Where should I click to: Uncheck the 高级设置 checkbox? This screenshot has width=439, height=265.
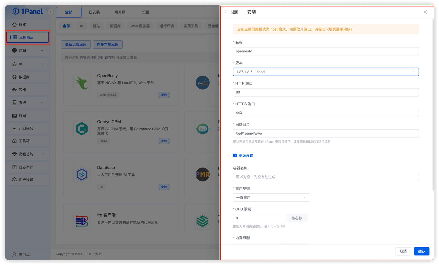235,156
